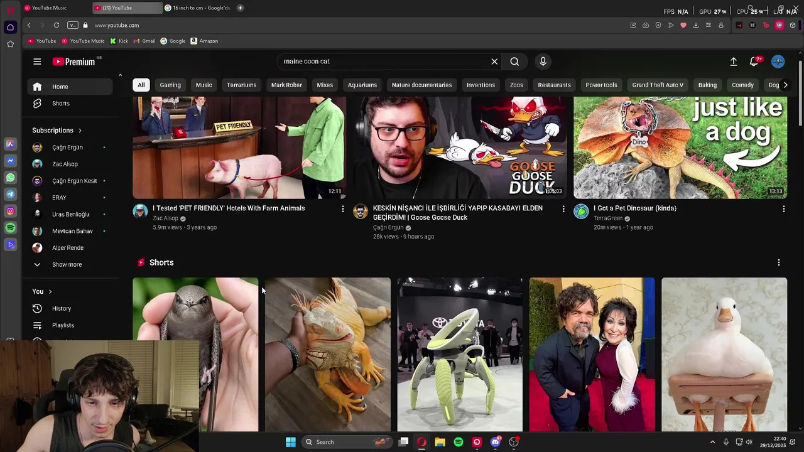Select the 'Mark Rober' filter chip
The height and width of the screenshot is (452, 804).
pyautogui.click(x=286, y=85)
